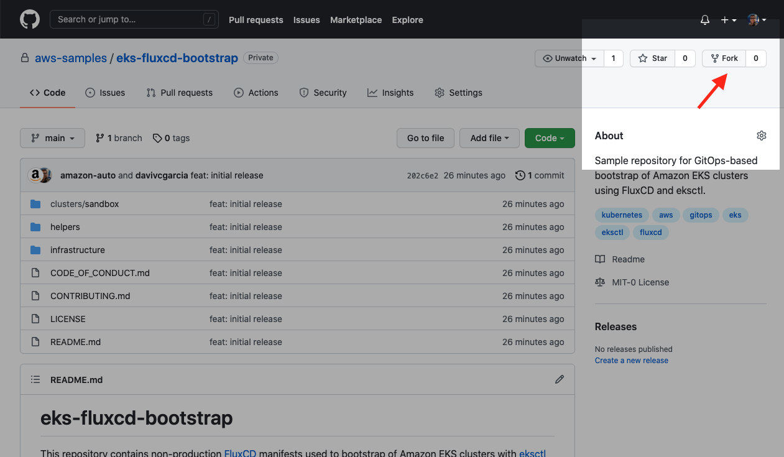
Task: Switch to the Code tab
Action: (x=48, y=93)
